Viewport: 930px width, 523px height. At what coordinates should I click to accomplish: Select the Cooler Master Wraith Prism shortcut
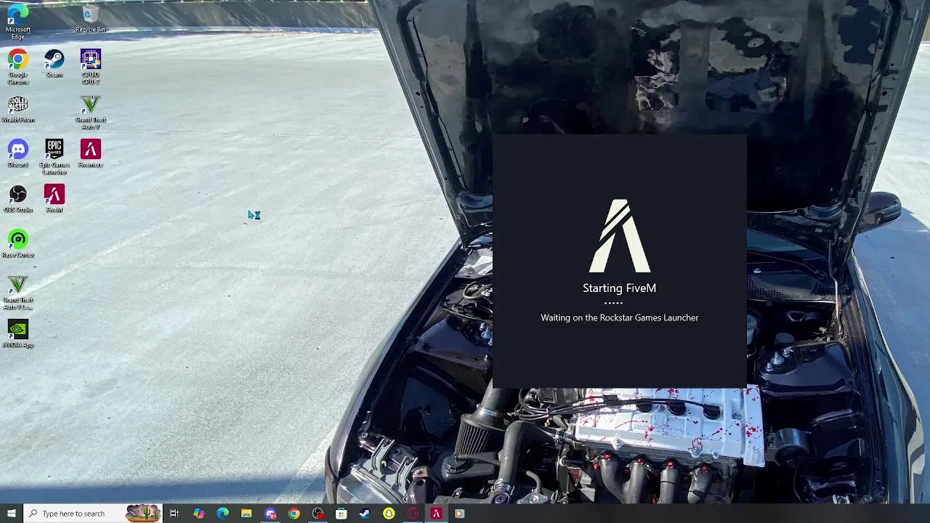pos(17,108)
